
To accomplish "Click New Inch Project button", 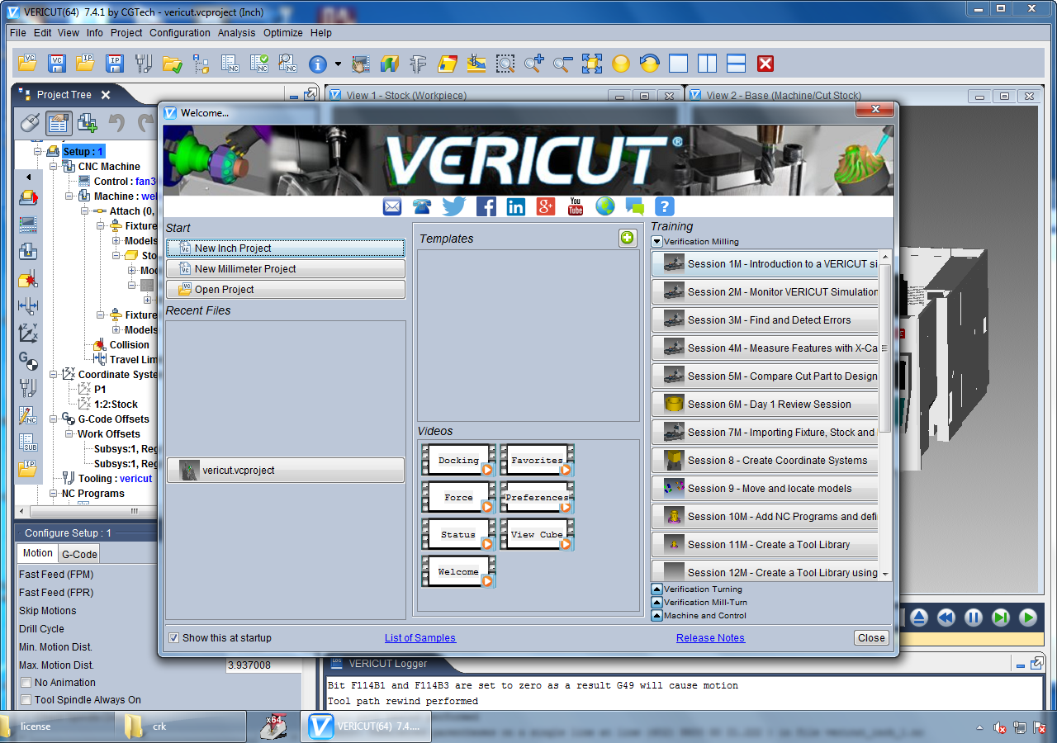I will pos(286,248).
